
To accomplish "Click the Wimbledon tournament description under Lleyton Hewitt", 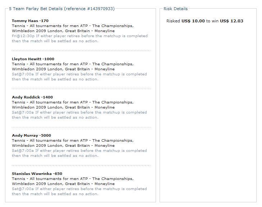I will coord(73,67).
